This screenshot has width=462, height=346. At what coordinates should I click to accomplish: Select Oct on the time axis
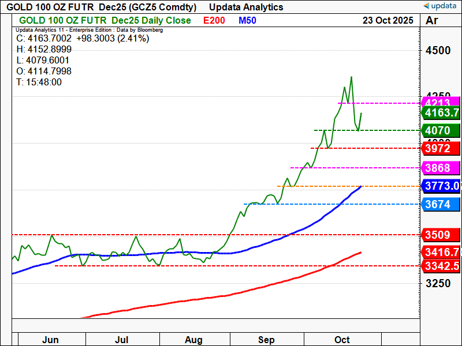tap(342, 340)
